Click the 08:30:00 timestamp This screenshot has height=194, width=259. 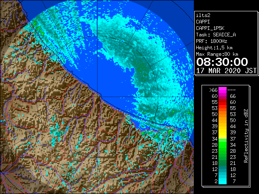222,62
